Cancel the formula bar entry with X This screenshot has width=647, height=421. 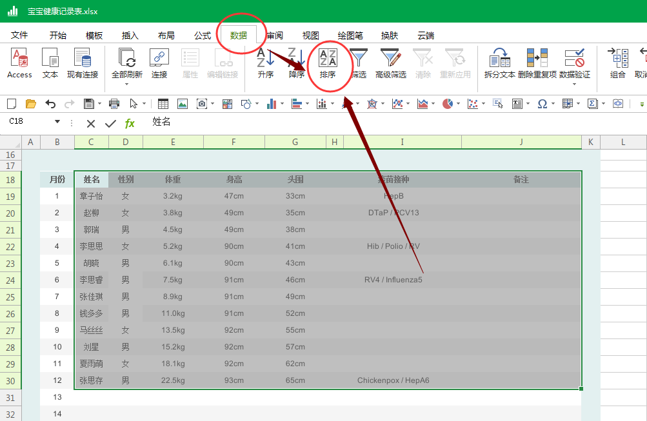point(91,123)
